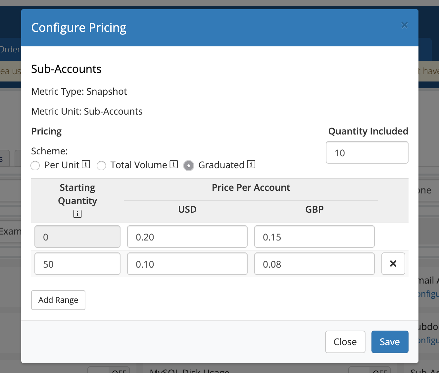
Task: Click the Quantity Included label
Action: point(368,131)
